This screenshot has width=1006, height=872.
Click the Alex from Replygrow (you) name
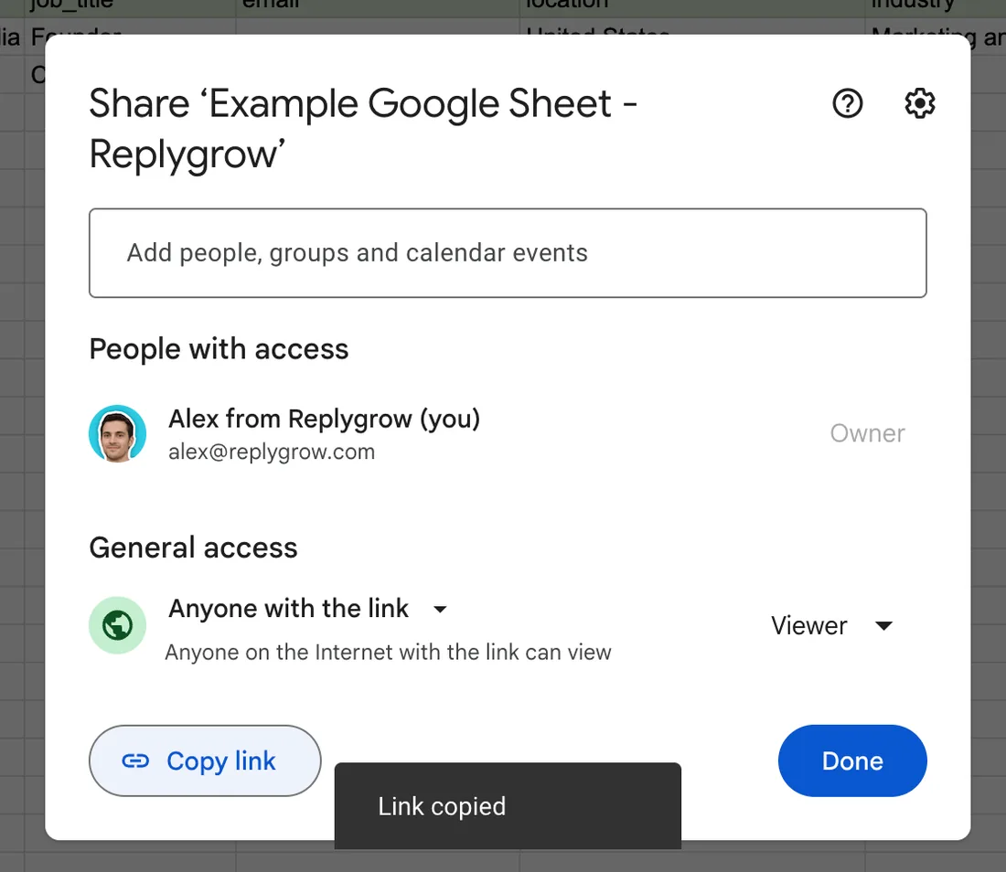point(324,419)
